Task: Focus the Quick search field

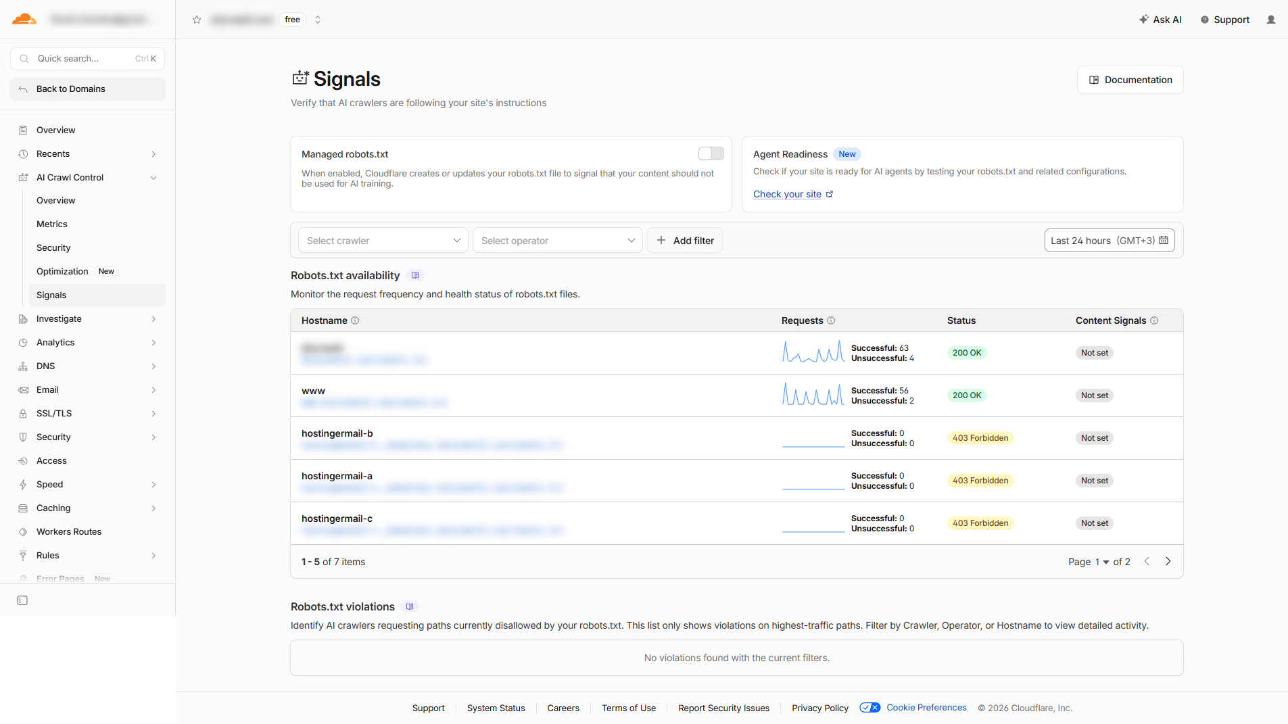Action: [88, 59]
